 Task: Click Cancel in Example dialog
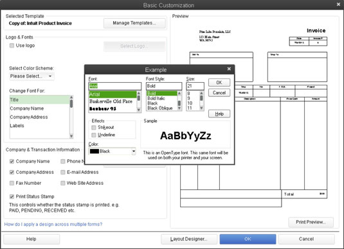coord(219,93)
